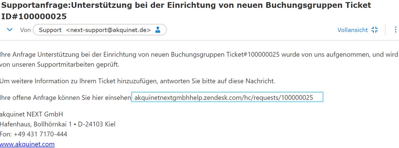Image resolution: width=399 pixels, height=148 pixels.
Task: Expand the sender details chevron
Action: pyautogui.click(x=10, y=30)
